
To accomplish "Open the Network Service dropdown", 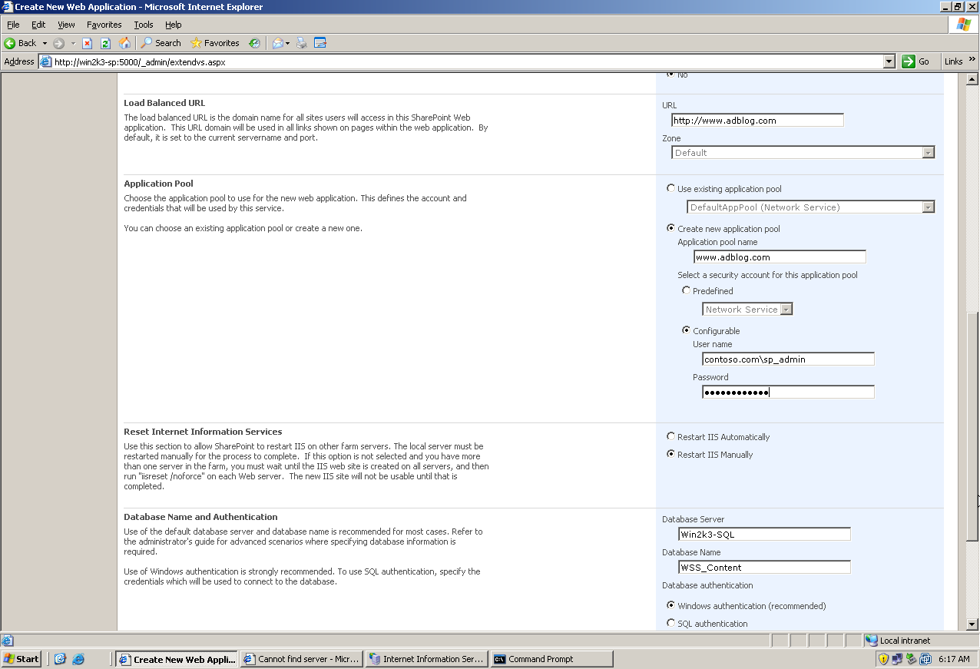I will click(788, 309).
